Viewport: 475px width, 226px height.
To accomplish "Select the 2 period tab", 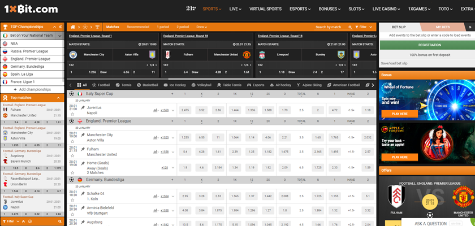I will point(183,27).
